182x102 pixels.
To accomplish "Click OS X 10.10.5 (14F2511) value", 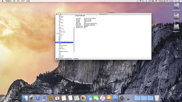I will (x=90, y=18).
